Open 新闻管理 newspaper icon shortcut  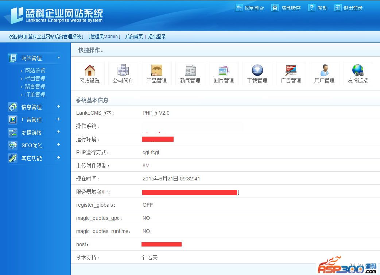pyautogui.click(x=190, y=70)
